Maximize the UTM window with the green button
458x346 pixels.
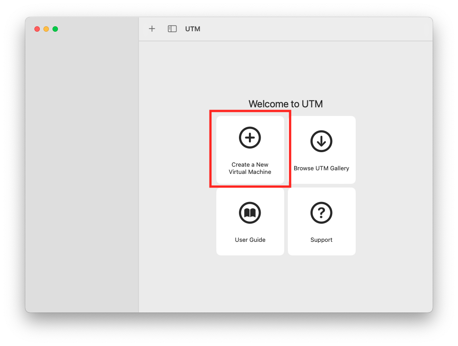[55, 29]
